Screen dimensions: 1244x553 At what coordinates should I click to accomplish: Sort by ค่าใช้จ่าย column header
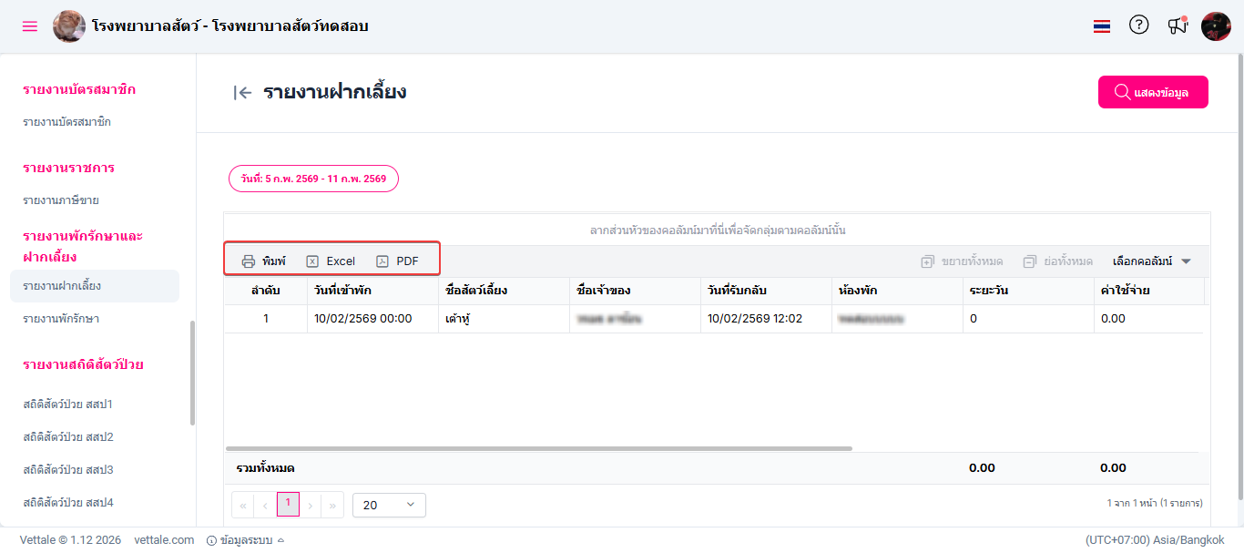pos(1148,291)
